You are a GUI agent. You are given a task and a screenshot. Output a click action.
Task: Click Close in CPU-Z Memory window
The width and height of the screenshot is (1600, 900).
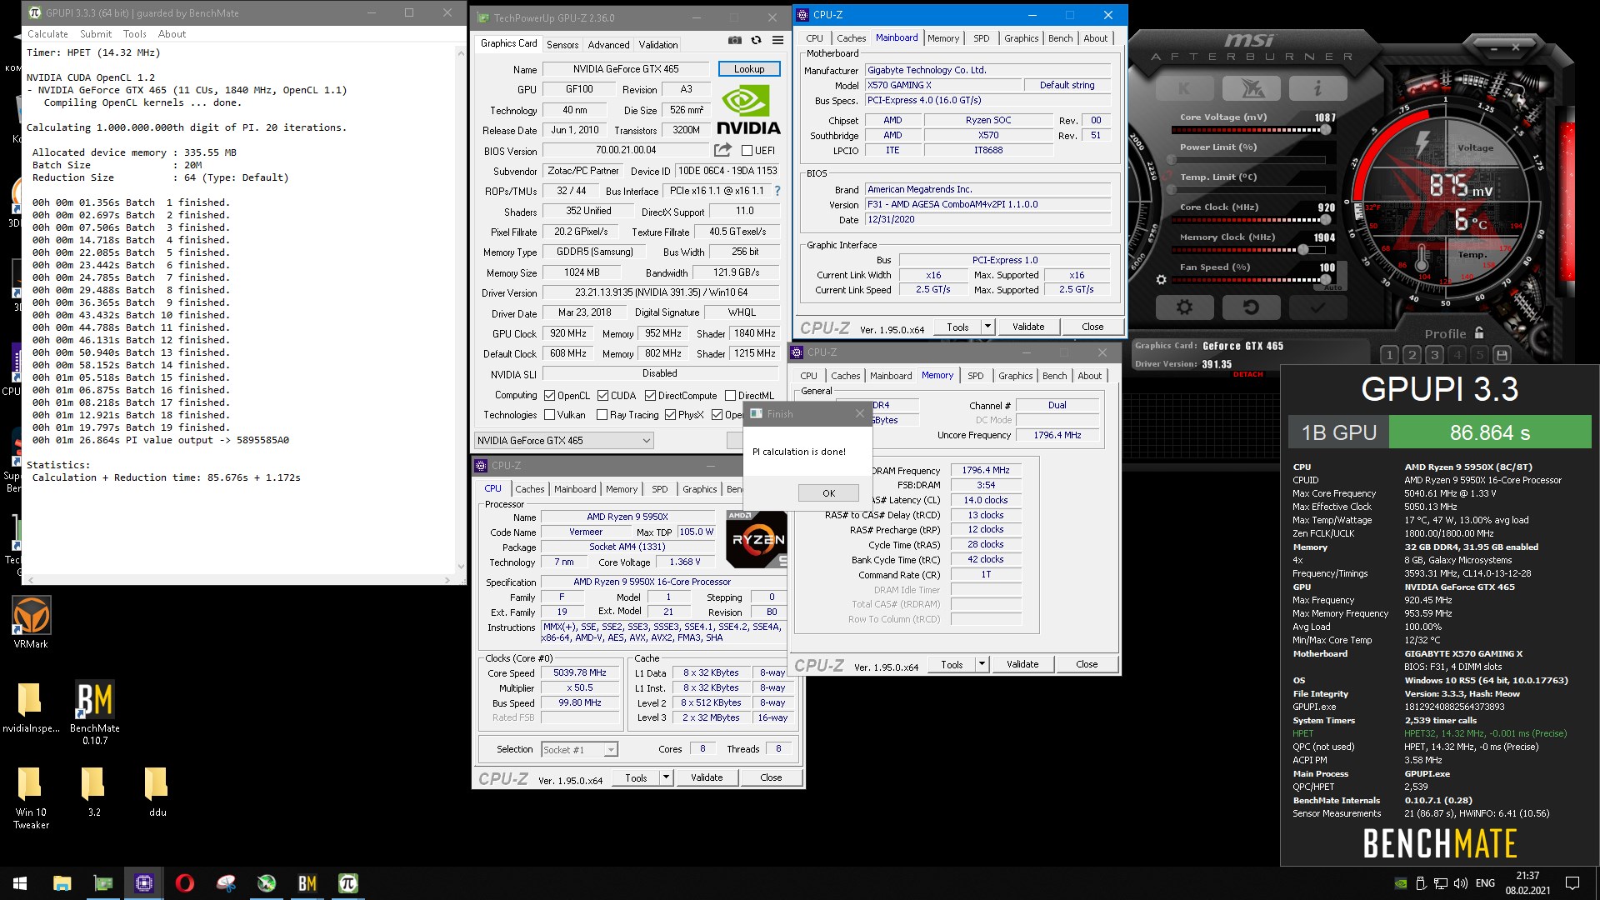[1087, 664]
